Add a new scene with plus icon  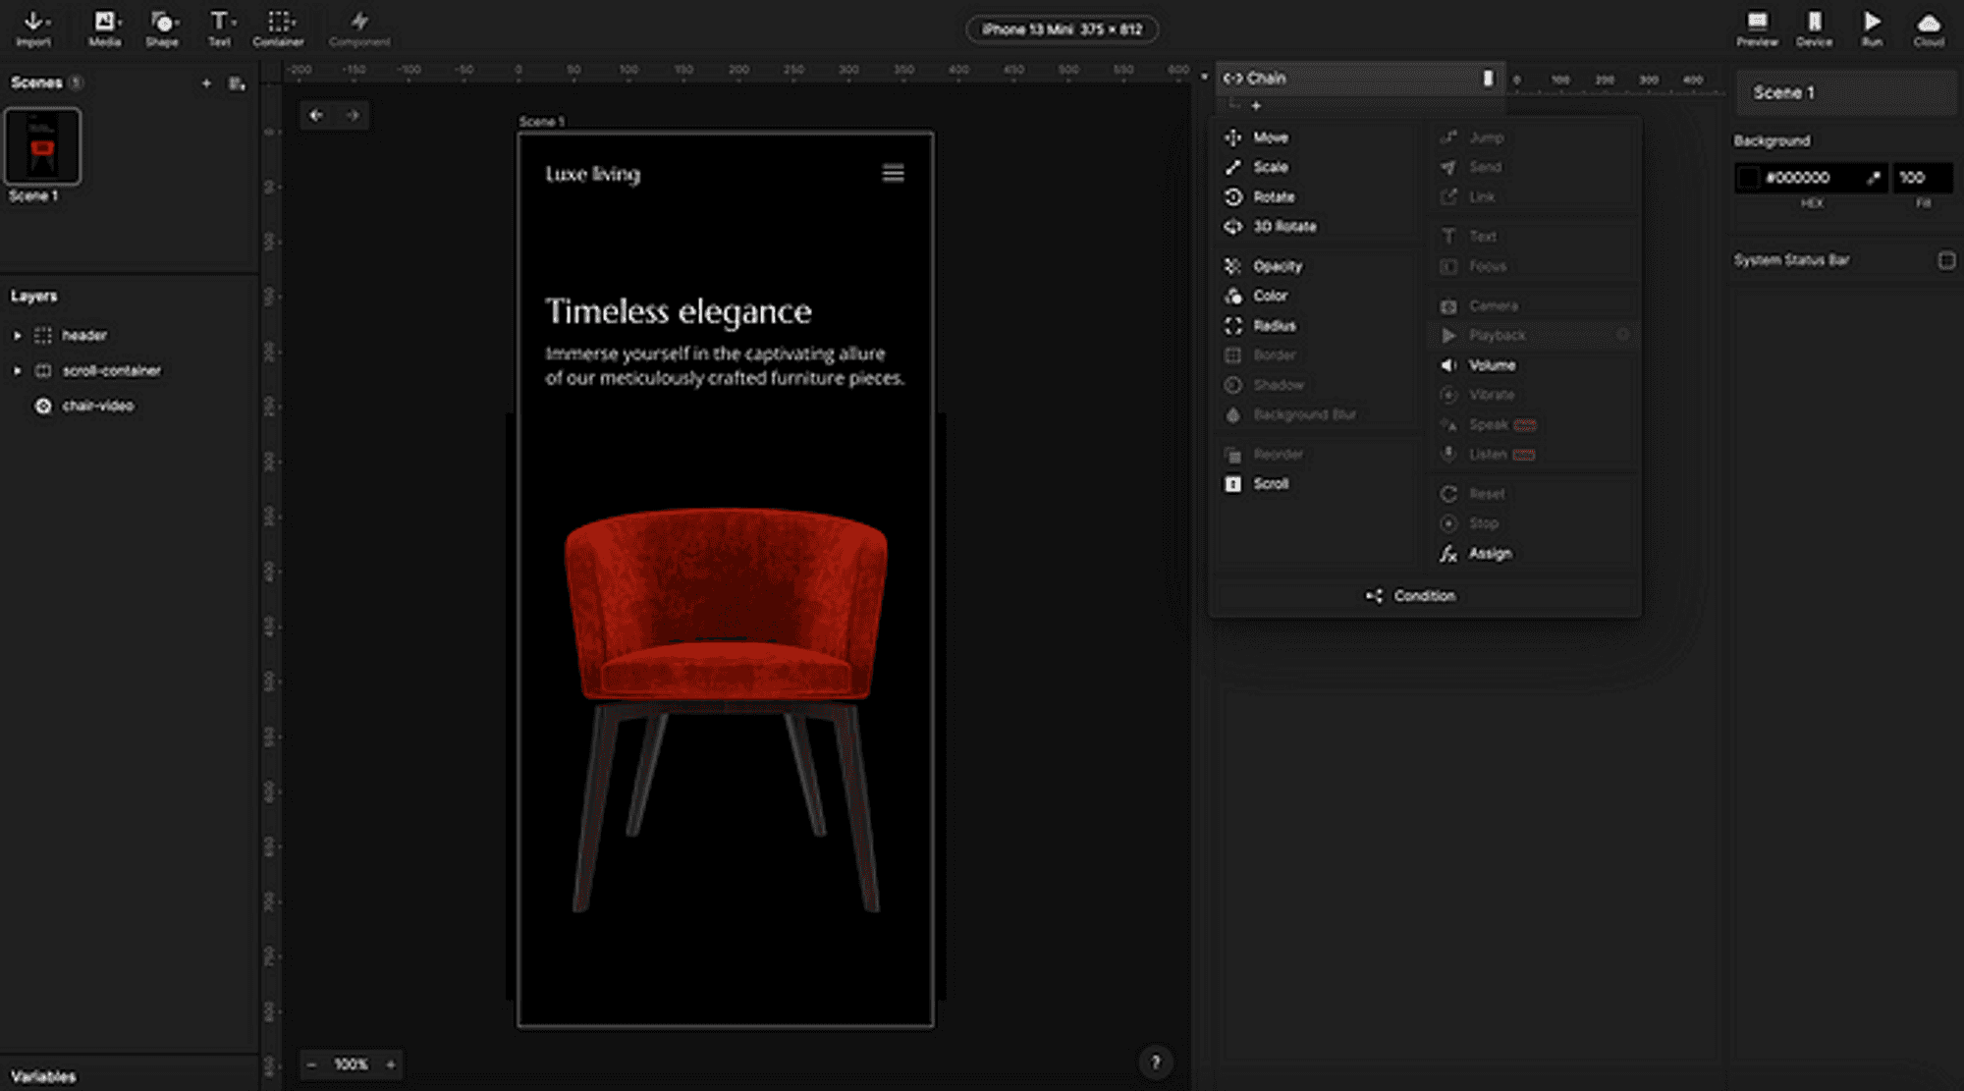click(x=206, y=83)
